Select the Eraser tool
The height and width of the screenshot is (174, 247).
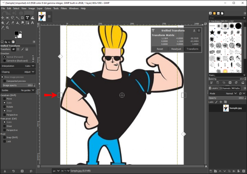click(13, 23)
